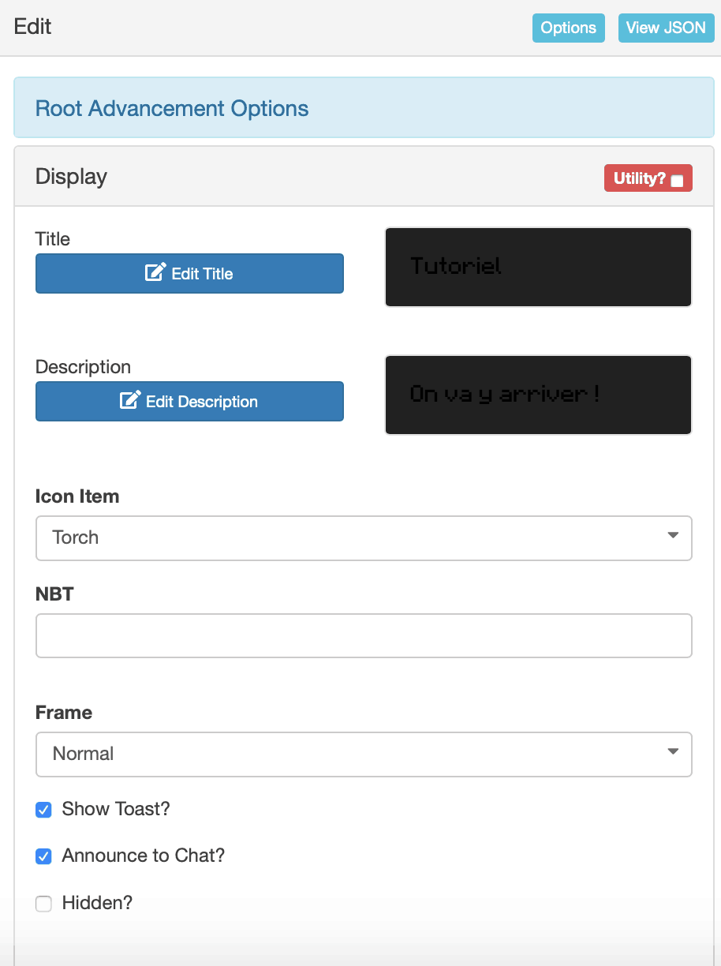Viewport: 721px width, 966px height.
Task: Toggle the Utility? checkbox
Action: (x=677, y=181)
